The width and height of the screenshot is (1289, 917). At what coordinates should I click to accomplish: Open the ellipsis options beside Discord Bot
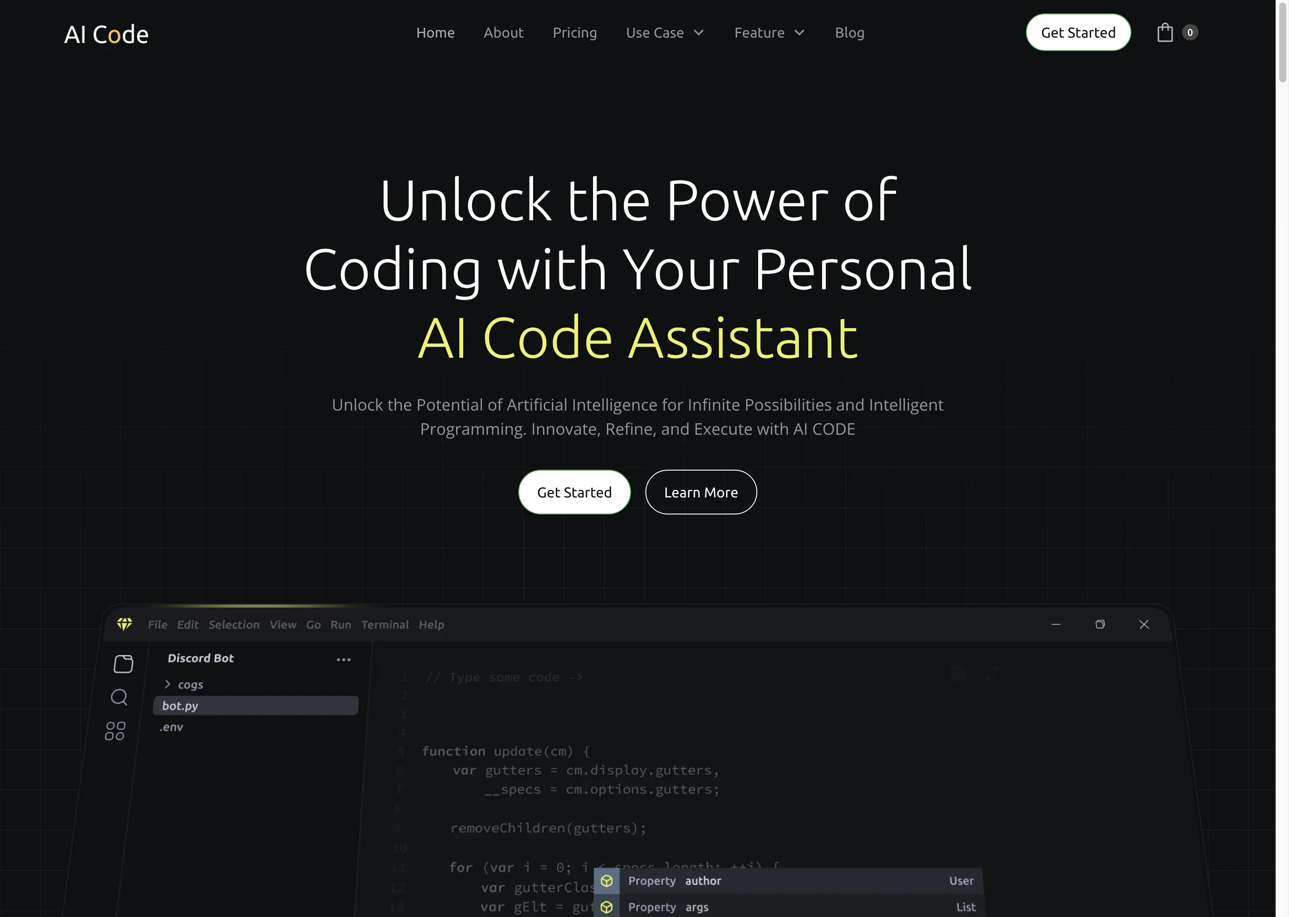[x=343, y=660]
